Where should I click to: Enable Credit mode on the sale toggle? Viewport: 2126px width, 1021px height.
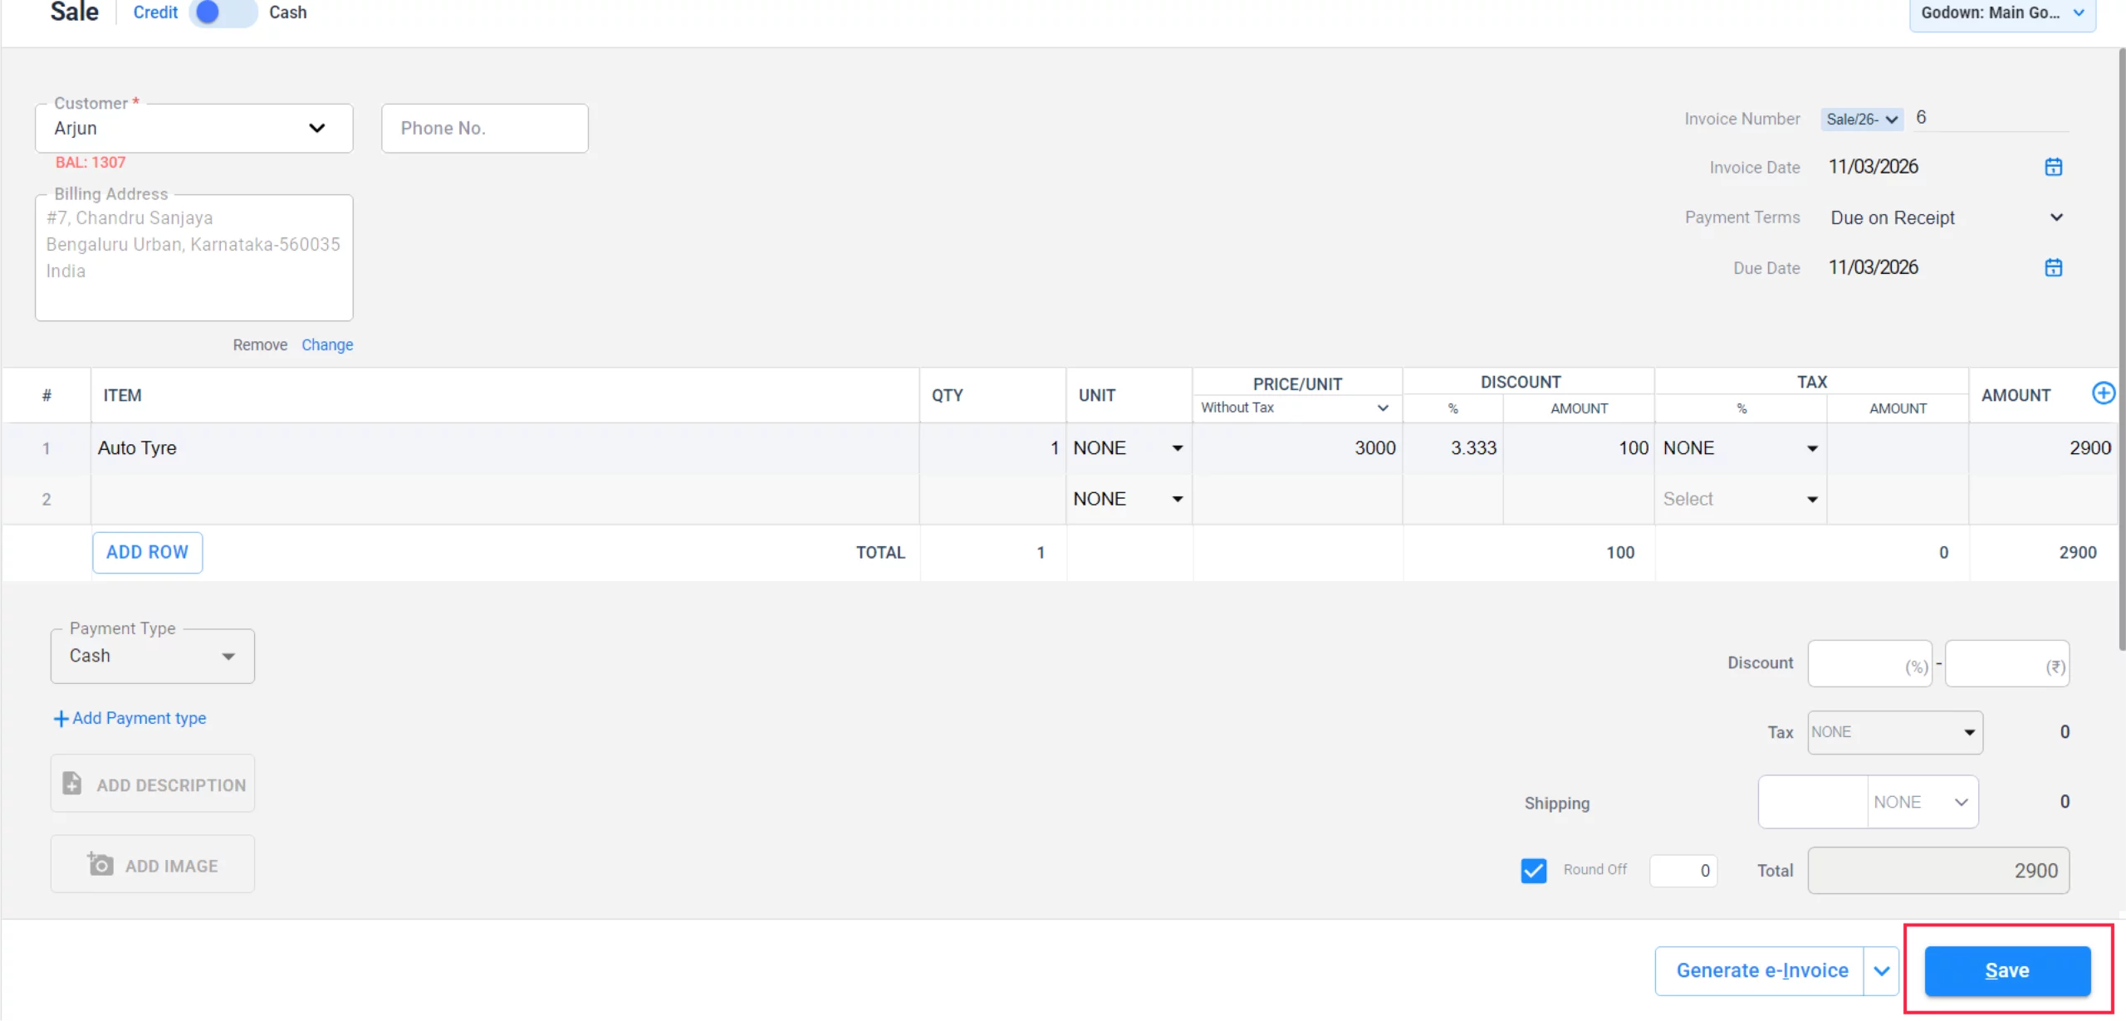point(206,13)
